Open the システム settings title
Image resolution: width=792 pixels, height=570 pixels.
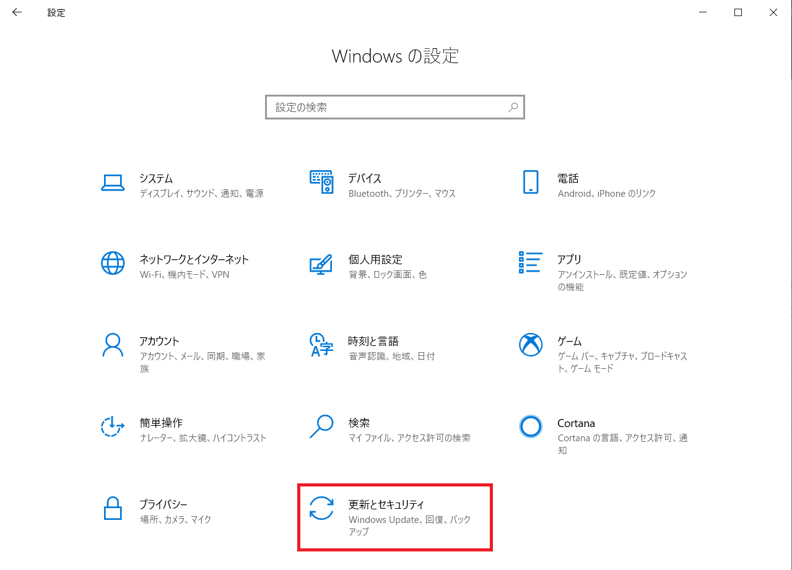156,178
